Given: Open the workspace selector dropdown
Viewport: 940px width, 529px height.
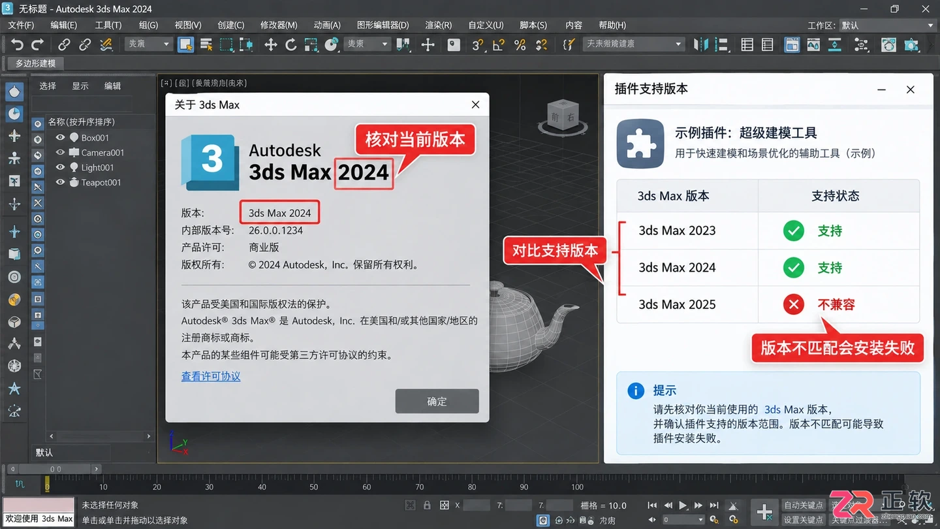Looking at the screenshot, I should (888, 25).
